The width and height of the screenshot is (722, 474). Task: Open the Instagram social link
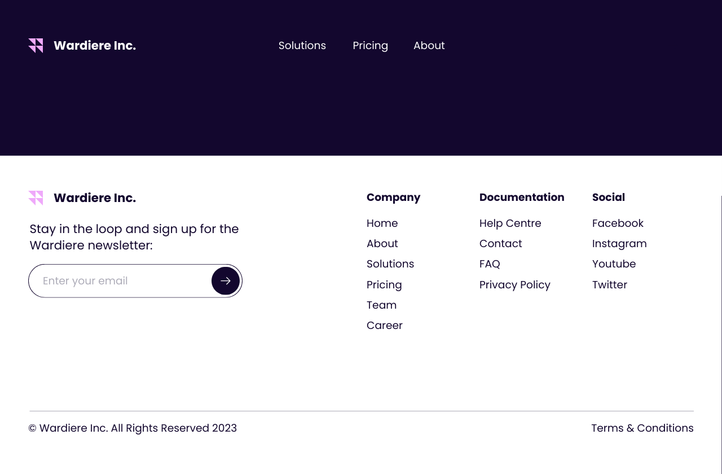[x=619, y=244]
